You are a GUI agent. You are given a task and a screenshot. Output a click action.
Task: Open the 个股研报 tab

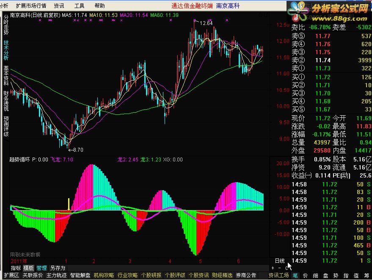[x=152, y=275]
